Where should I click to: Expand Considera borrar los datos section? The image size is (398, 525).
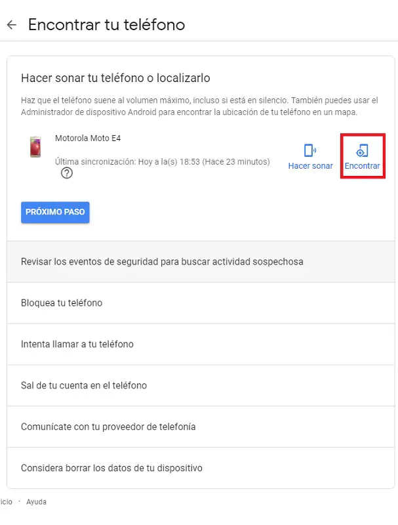[201, 468]
